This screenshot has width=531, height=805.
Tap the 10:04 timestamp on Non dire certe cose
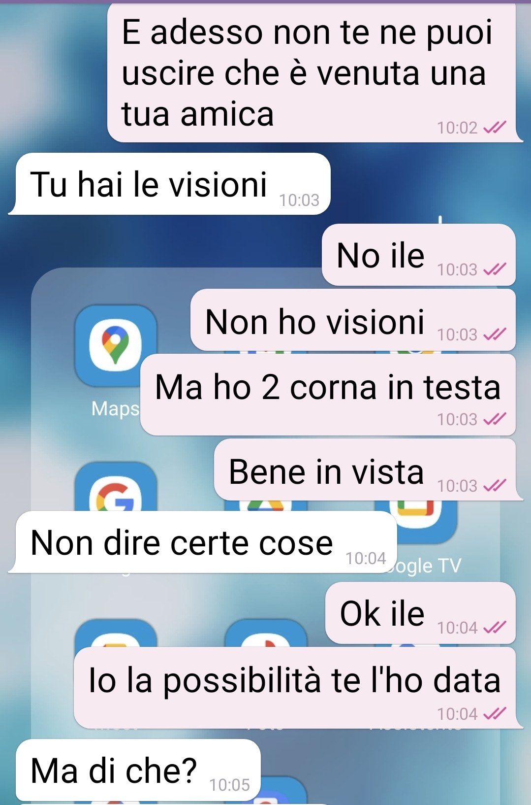tap(366, 558)
